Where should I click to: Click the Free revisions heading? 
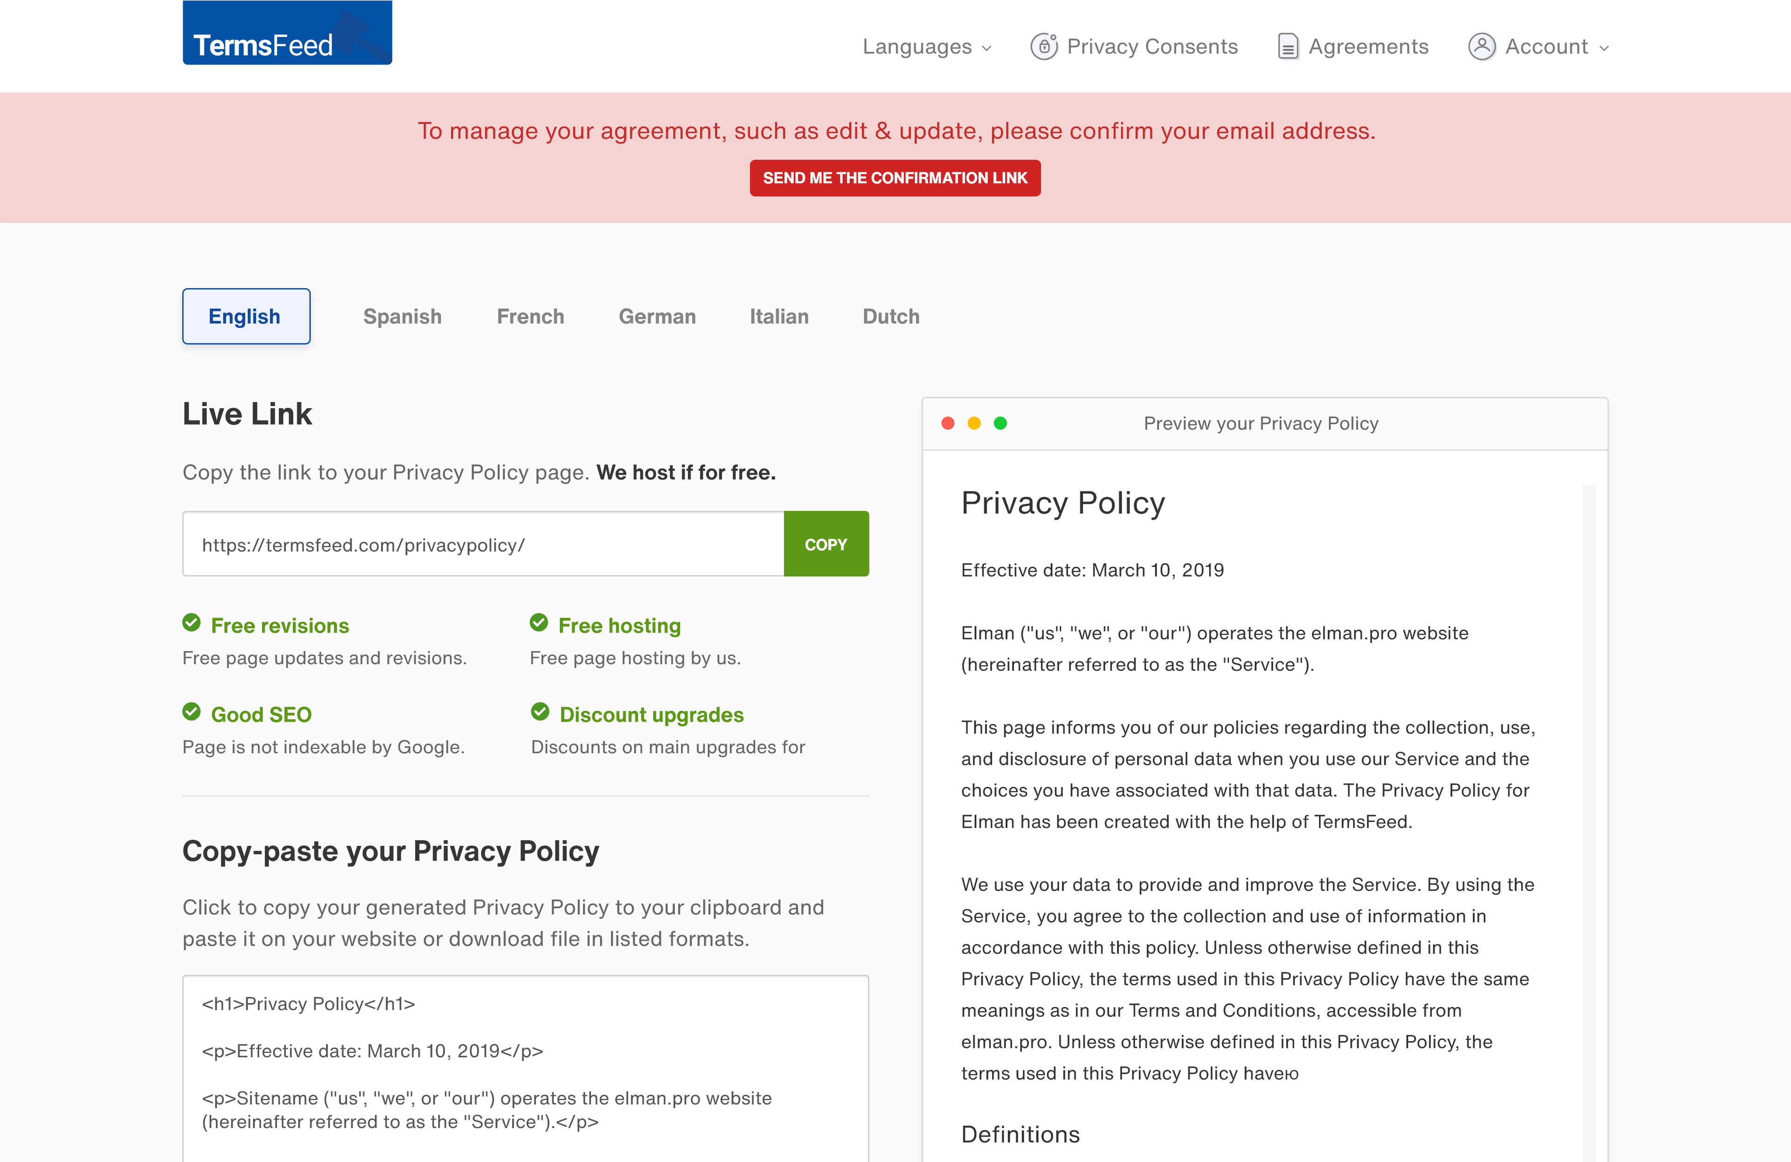[x=280, y=626]
